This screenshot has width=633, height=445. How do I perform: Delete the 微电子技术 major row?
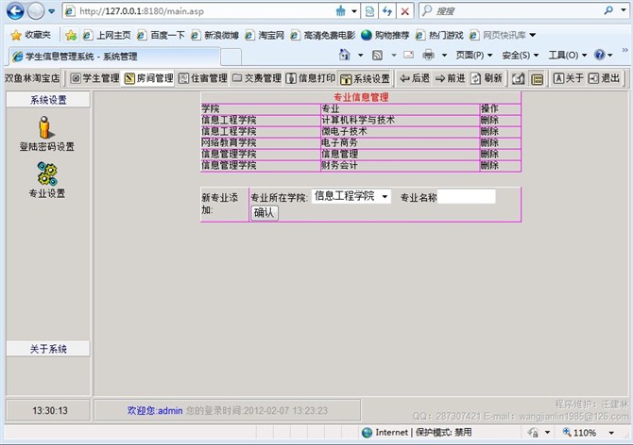click(x=489, y=131)
